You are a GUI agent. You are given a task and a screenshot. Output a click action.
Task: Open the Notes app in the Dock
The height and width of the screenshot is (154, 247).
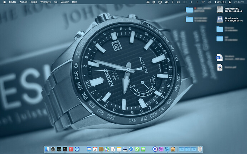pos(119,149)
